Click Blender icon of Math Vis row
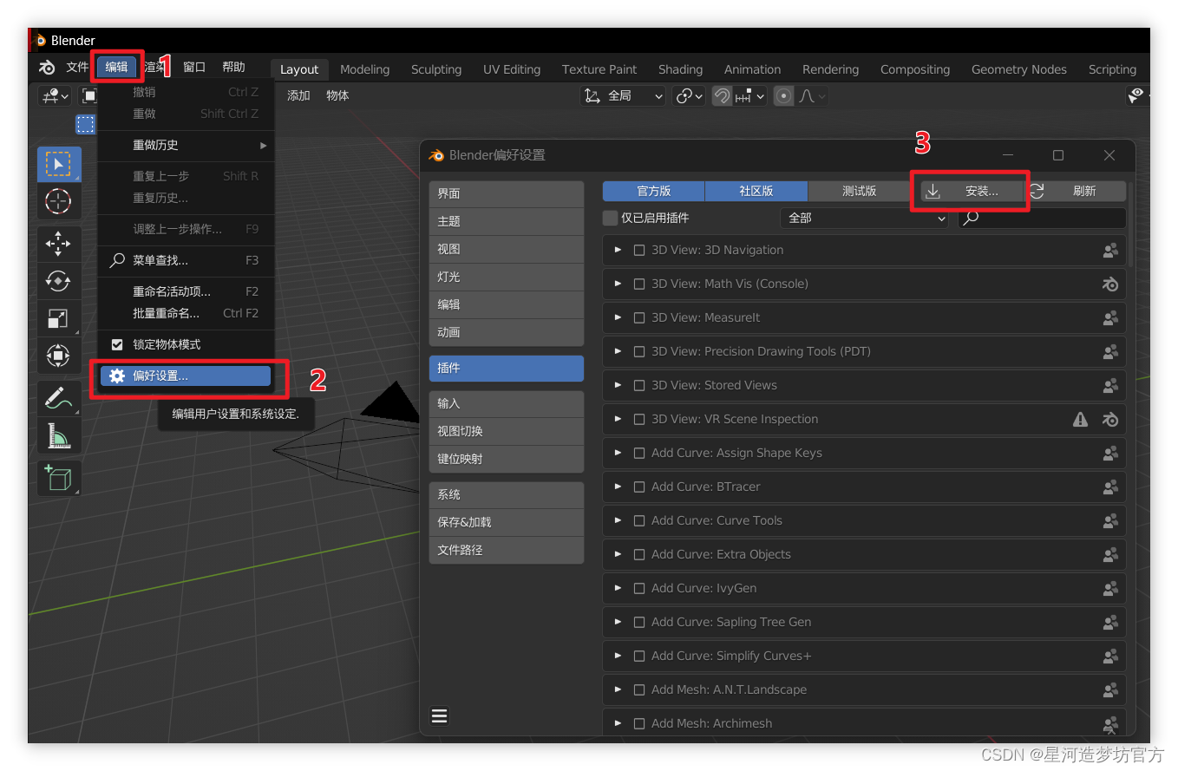 pyautogui.click(x=1110, y=284)
